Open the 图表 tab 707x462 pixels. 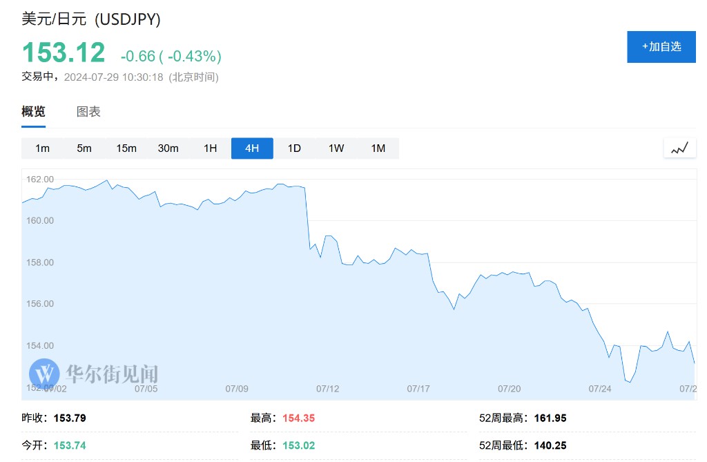point(88,112)
